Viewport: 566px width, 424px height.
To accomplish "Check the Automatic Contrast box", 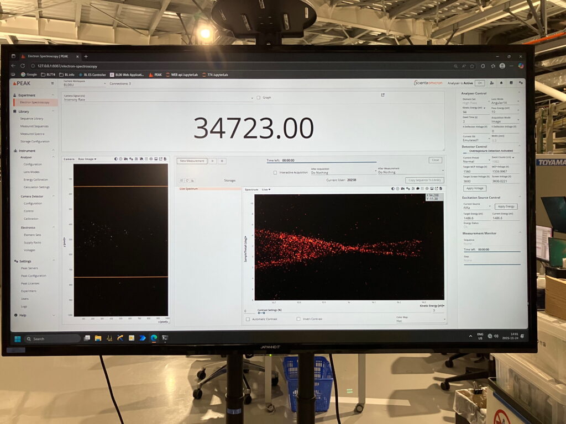I will point(248,319).
